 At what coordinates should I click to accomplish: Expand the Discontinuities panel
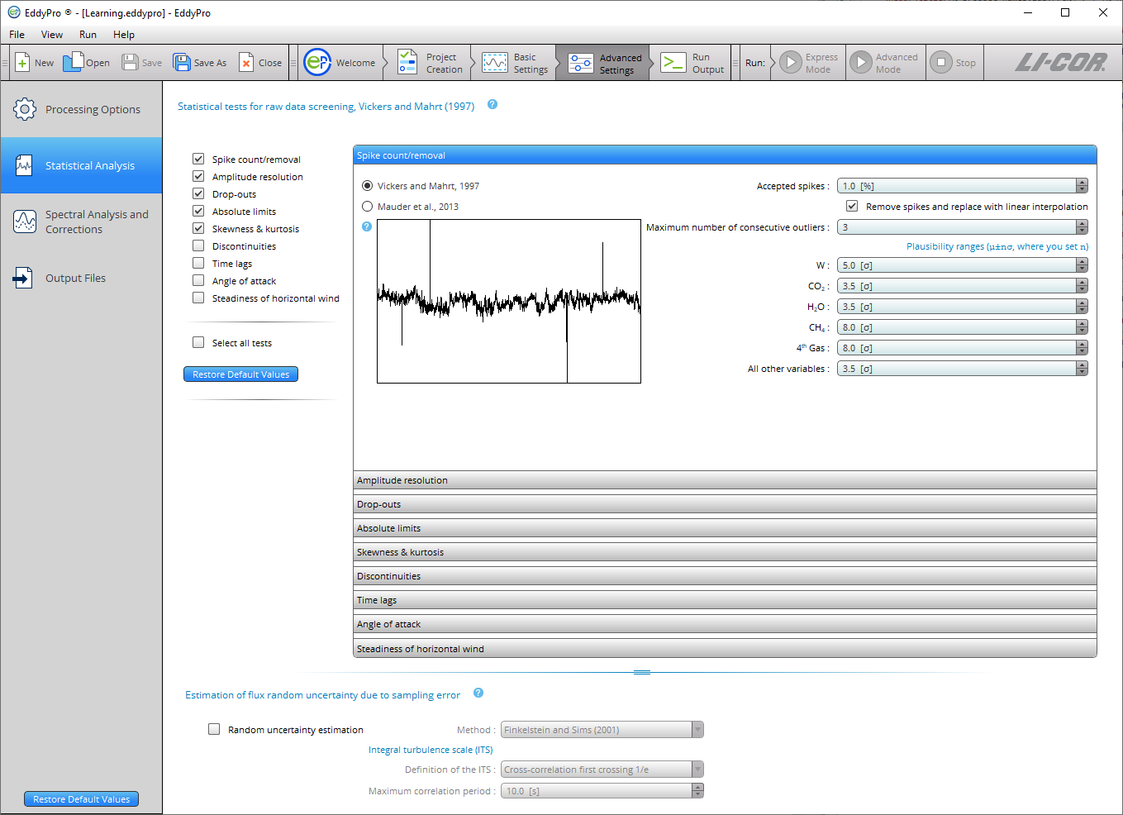pos(725,576)
